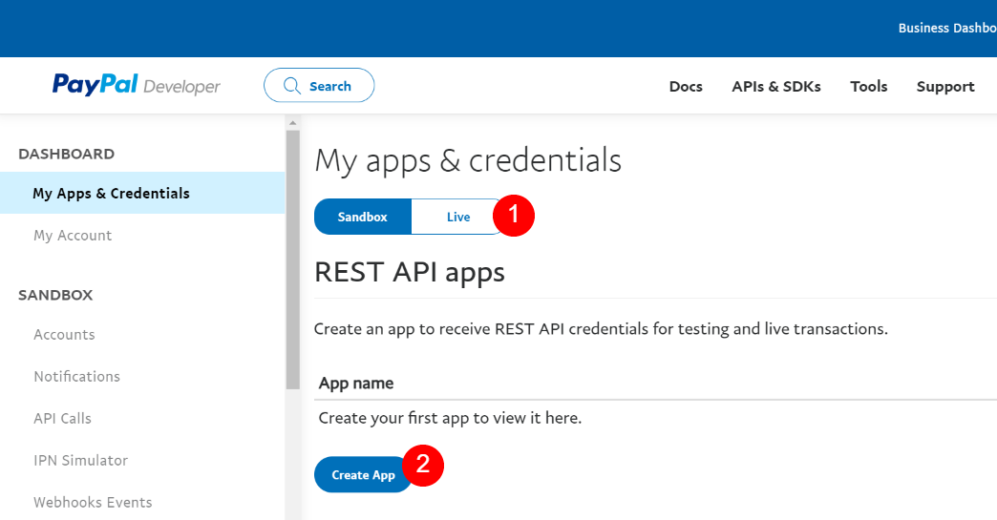This screenshot has width=997, height=520.
Task: Click the DASHBOARD section heading
Action: click(66, 155)
